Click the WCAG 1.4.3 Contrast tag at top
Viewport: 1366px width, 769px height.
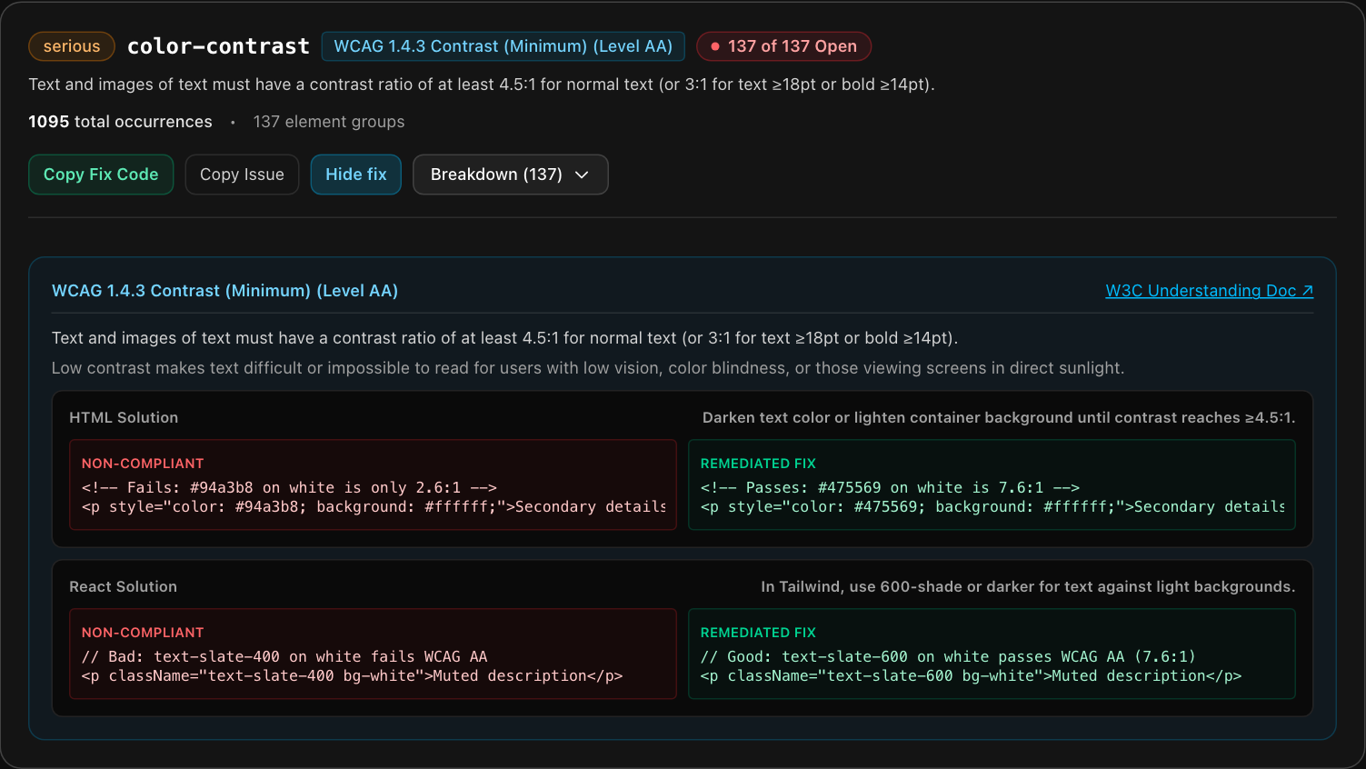tap(503, 46)
